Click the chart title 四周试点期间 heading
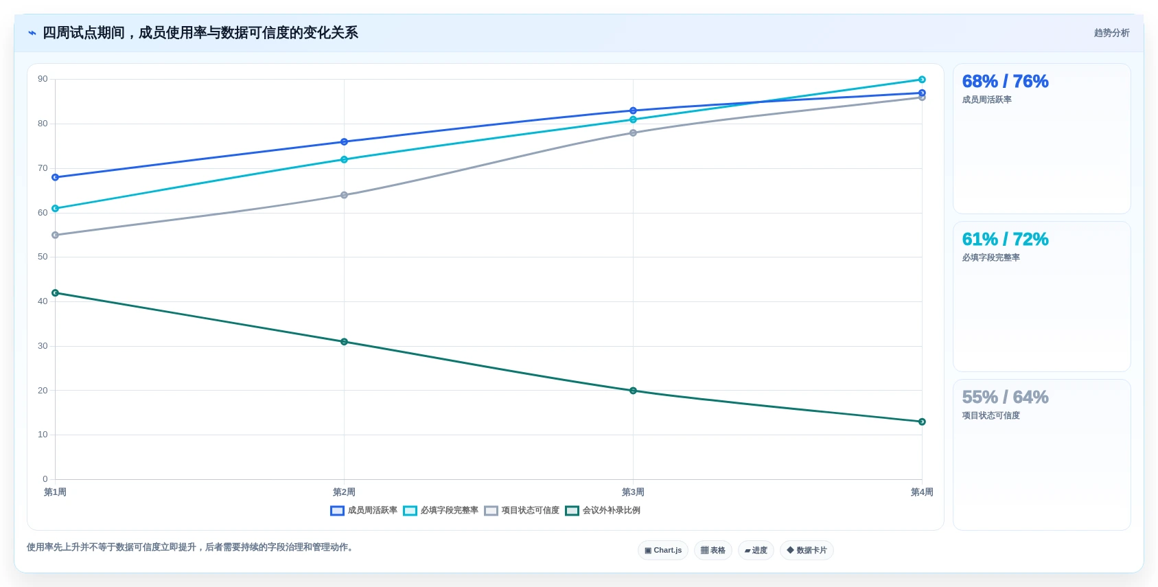The width and height of the screenshot is (1158, 587). click(x=200, y=33)
